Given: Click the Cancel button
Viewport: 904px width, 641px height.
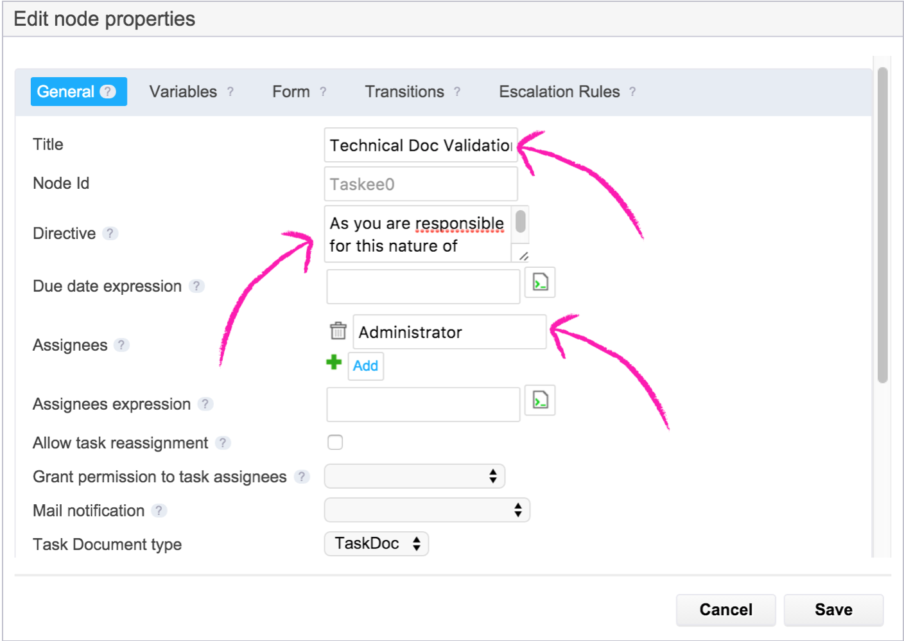Looking at the screenshot, I should (x=726, y=610).
